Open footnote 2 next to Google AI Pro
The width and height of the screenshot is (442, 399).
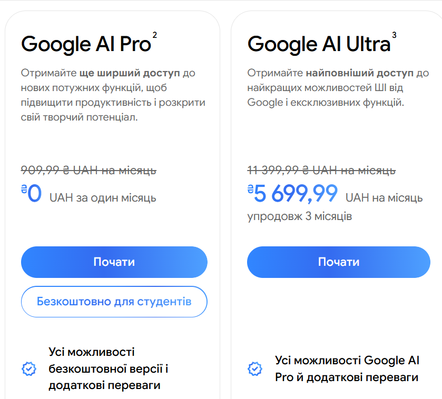[x=154, y=35]
